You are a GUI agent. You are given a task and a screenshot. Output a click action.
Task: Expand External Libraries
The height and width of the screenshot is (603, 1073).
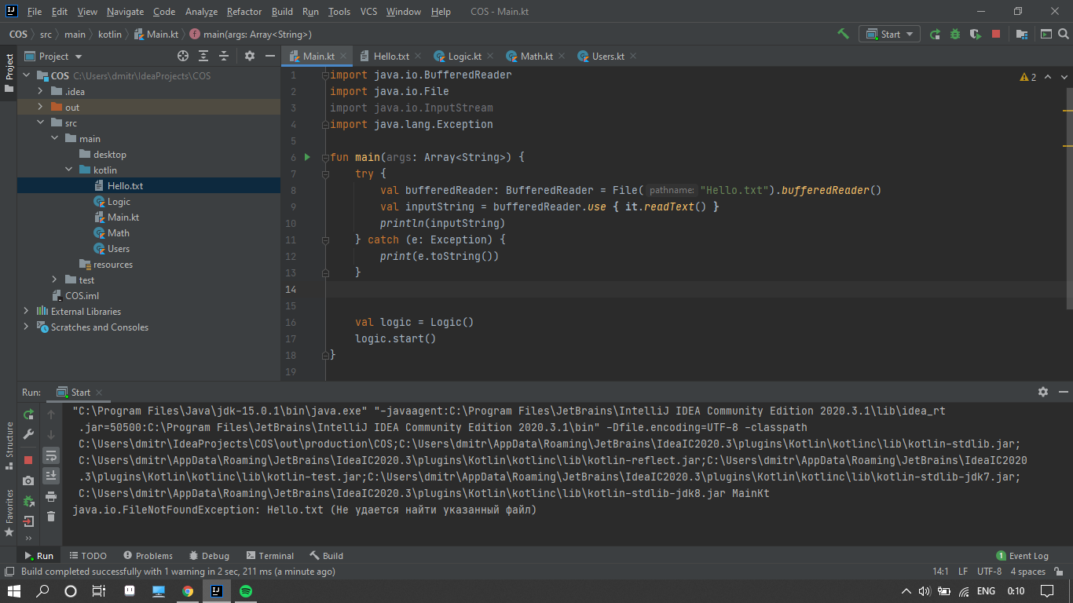pos(27,312)
